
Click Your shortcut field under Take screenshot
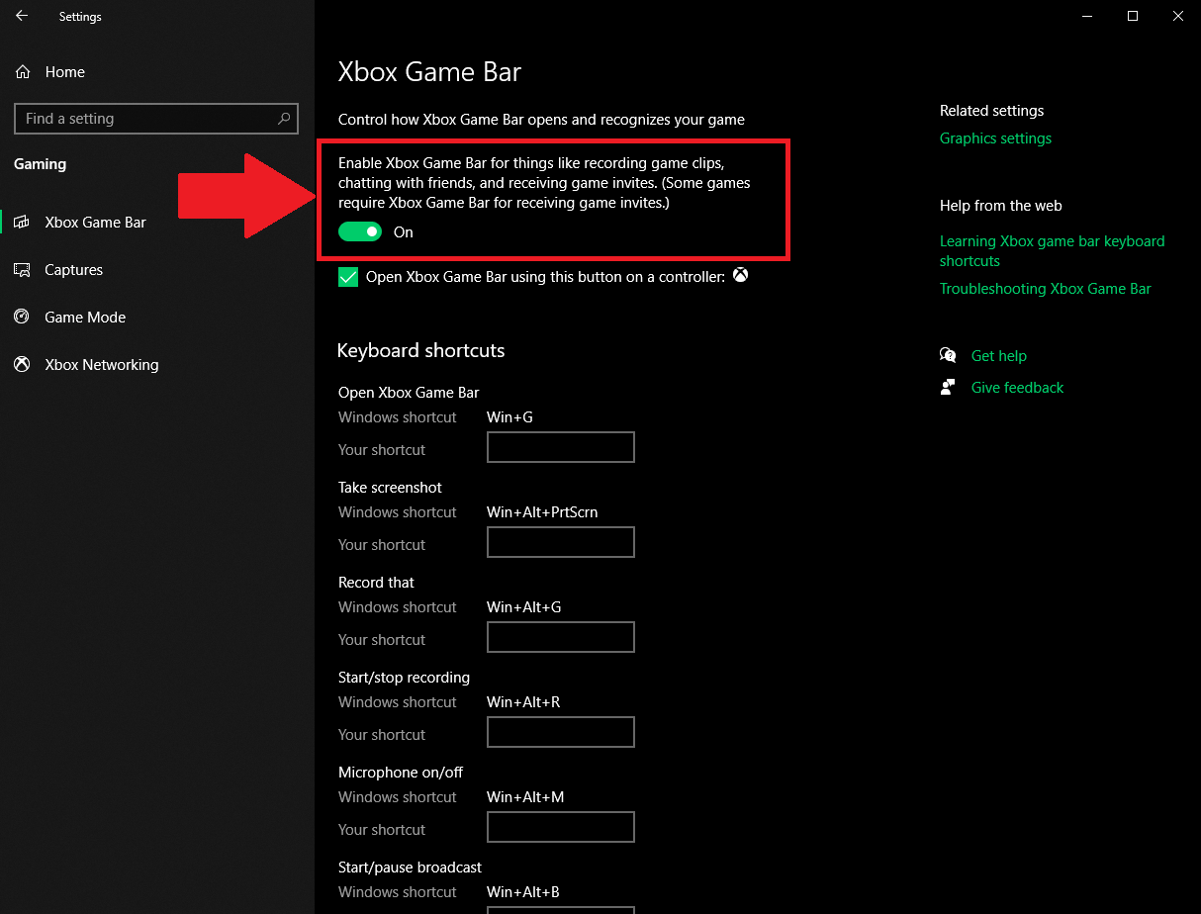point(560,542)
